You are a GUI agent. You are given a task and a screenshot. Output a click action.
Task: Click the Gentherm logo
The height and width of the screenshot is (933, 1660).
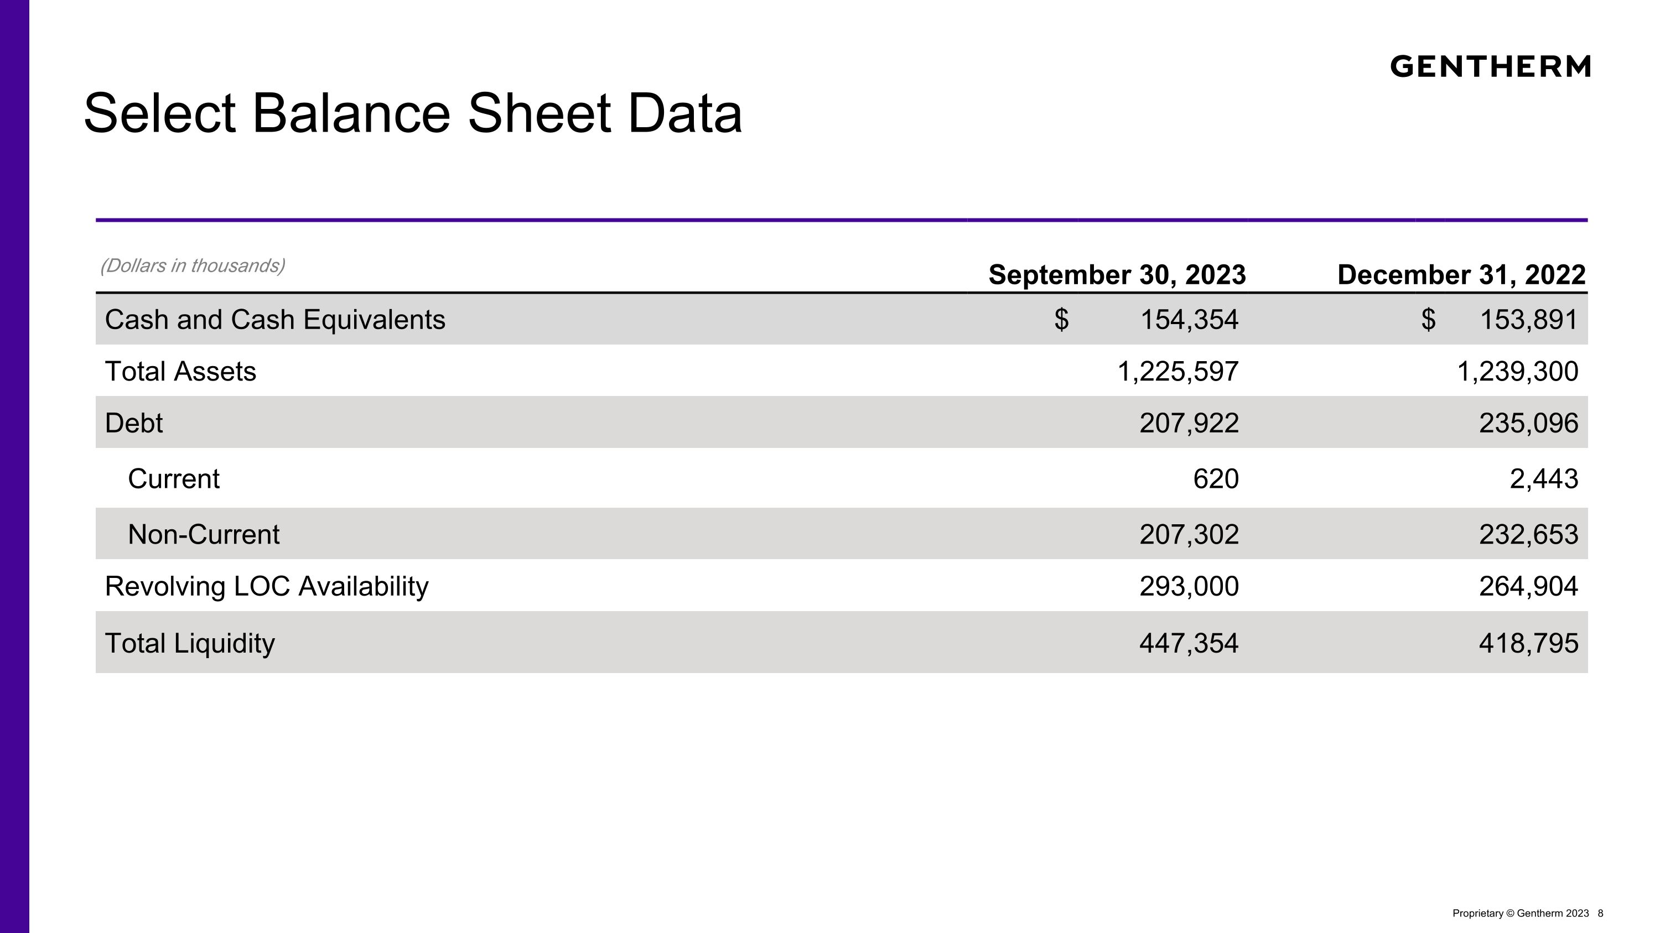click(x=1489, y=66)
